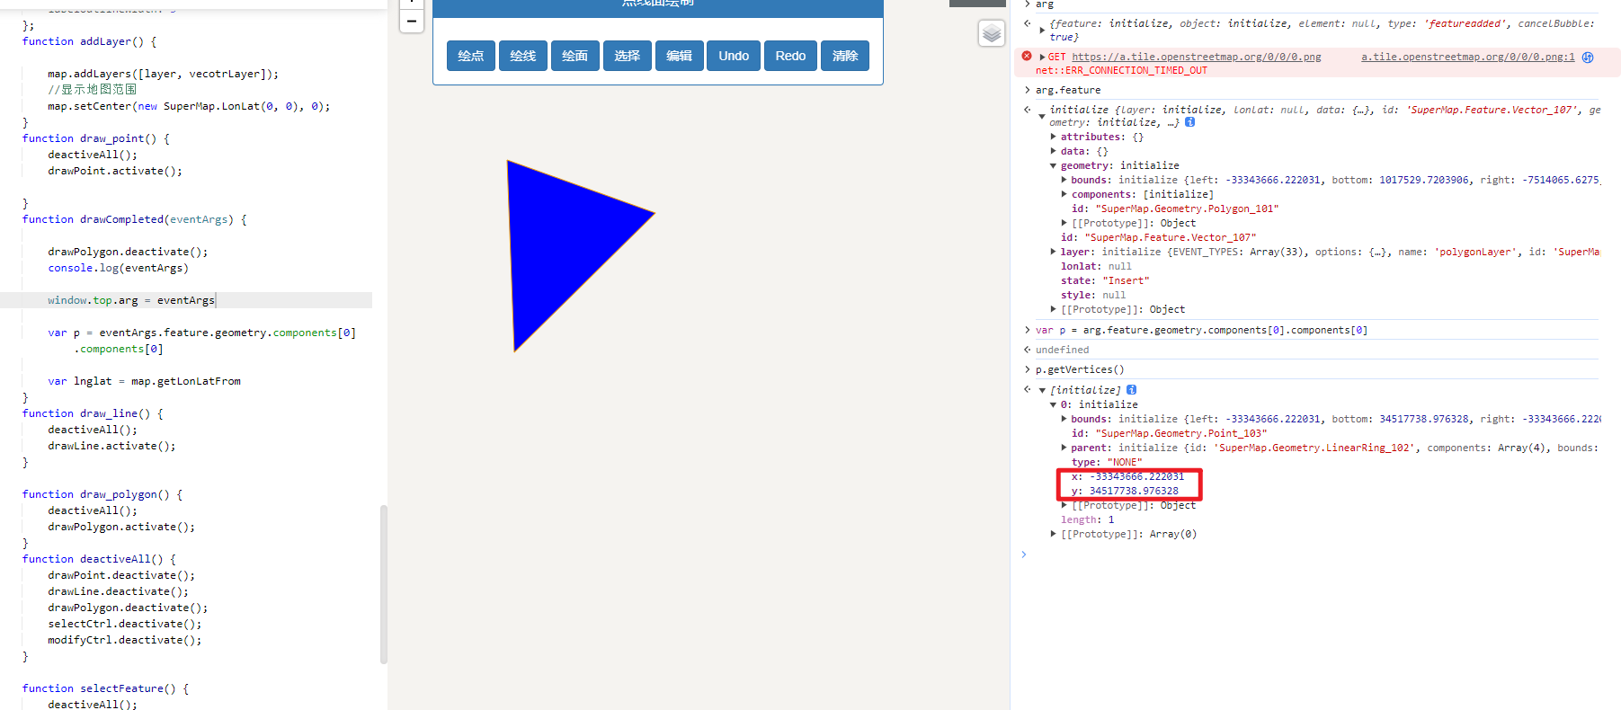1621x710 pixels.
Task: Click the 'function drawCompleted(eventArgs)' line
Action: [x=135, y=219]
